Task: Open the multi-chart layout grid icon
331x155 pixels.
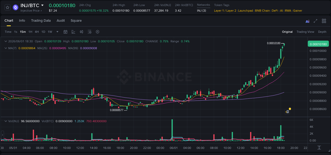Action: click(324, 21)
